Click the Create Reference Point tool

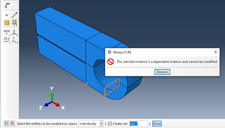[7, 5]
